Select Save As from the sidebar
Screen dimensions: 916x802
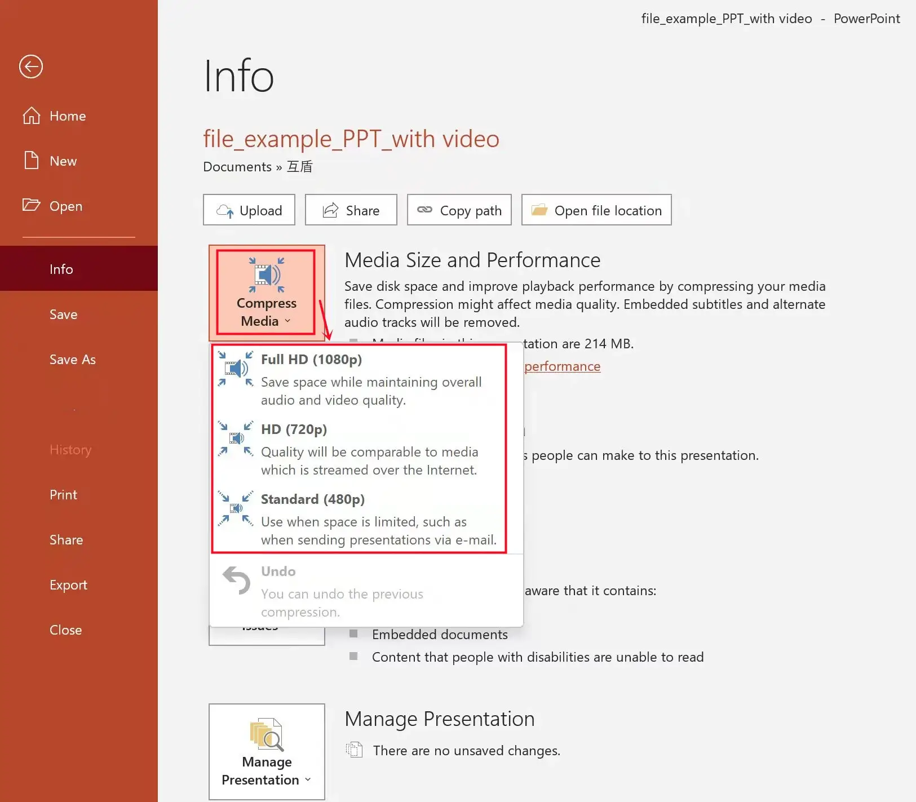tap(72, 360)
